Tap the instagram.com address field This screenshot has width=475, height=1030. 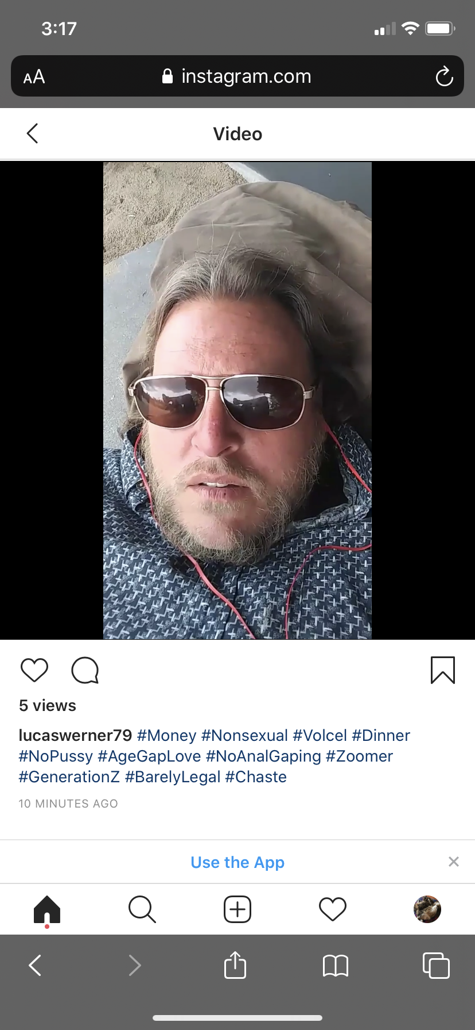coord(237,76)
